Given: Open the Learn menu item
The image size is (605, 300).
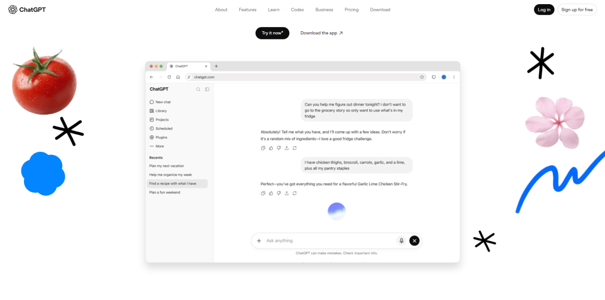Looking at the screenshot, I should tap(274, 9).
